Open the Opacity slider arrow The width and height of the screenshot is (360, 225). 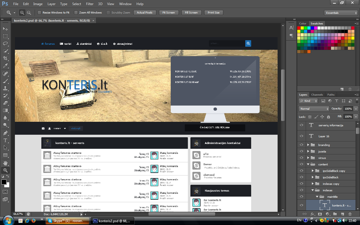point(356,109)
